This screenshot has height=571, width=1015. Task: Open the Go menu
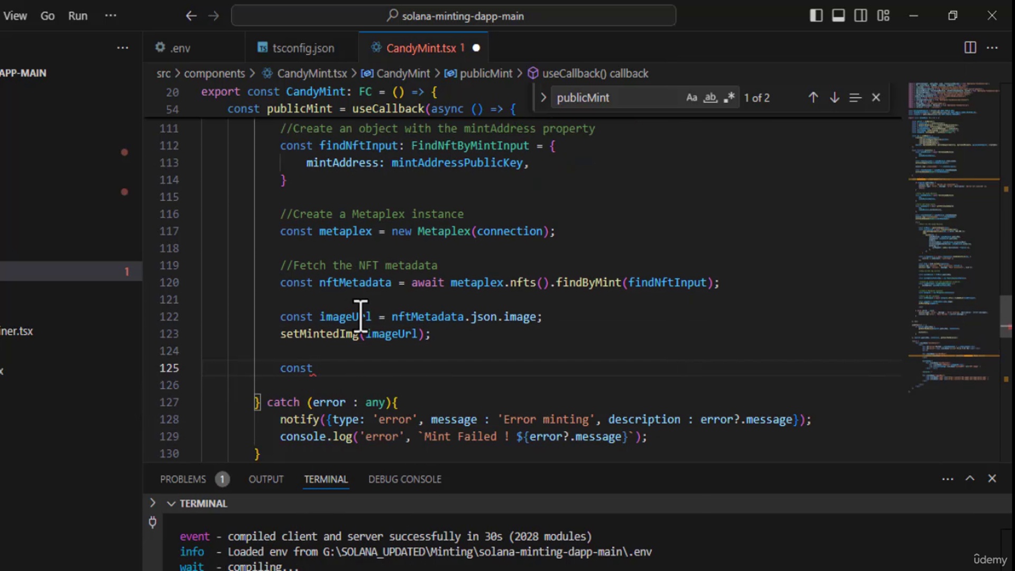pos(48,16)
